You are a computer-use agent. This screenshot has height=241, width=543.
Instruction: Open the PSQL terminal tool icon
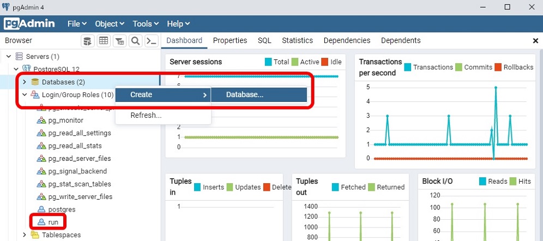coord(152,41)
